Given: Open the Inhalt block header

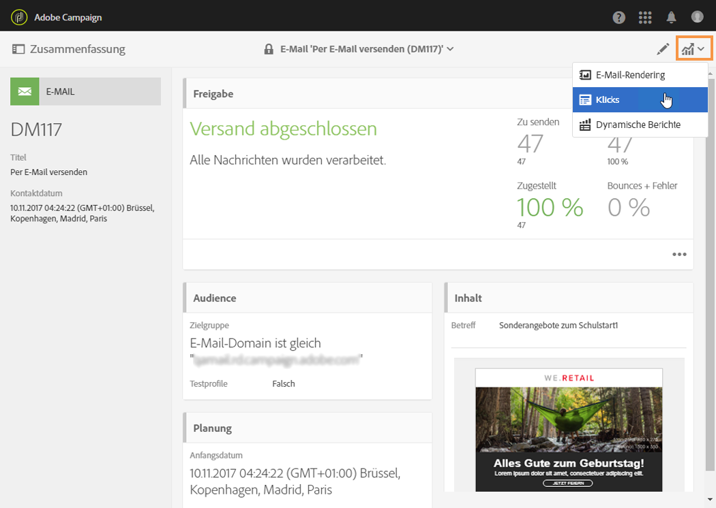Looking at the screenshot, I should [x=569, y=298].
